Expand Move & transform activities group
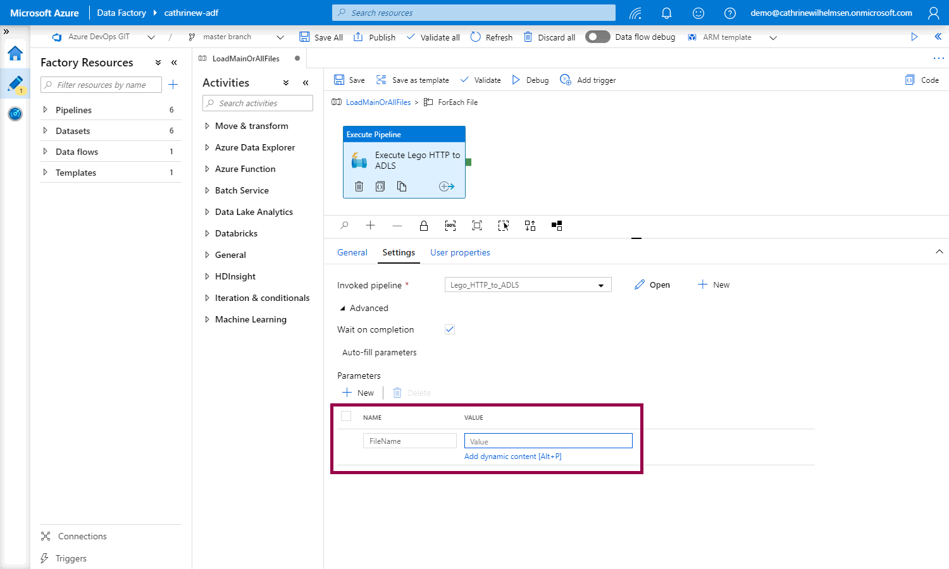 (207, 126)
